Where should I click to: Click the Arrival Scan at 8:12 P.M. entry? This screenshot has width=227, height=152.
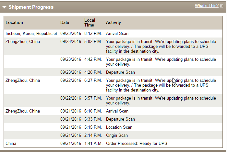(117, 34)
